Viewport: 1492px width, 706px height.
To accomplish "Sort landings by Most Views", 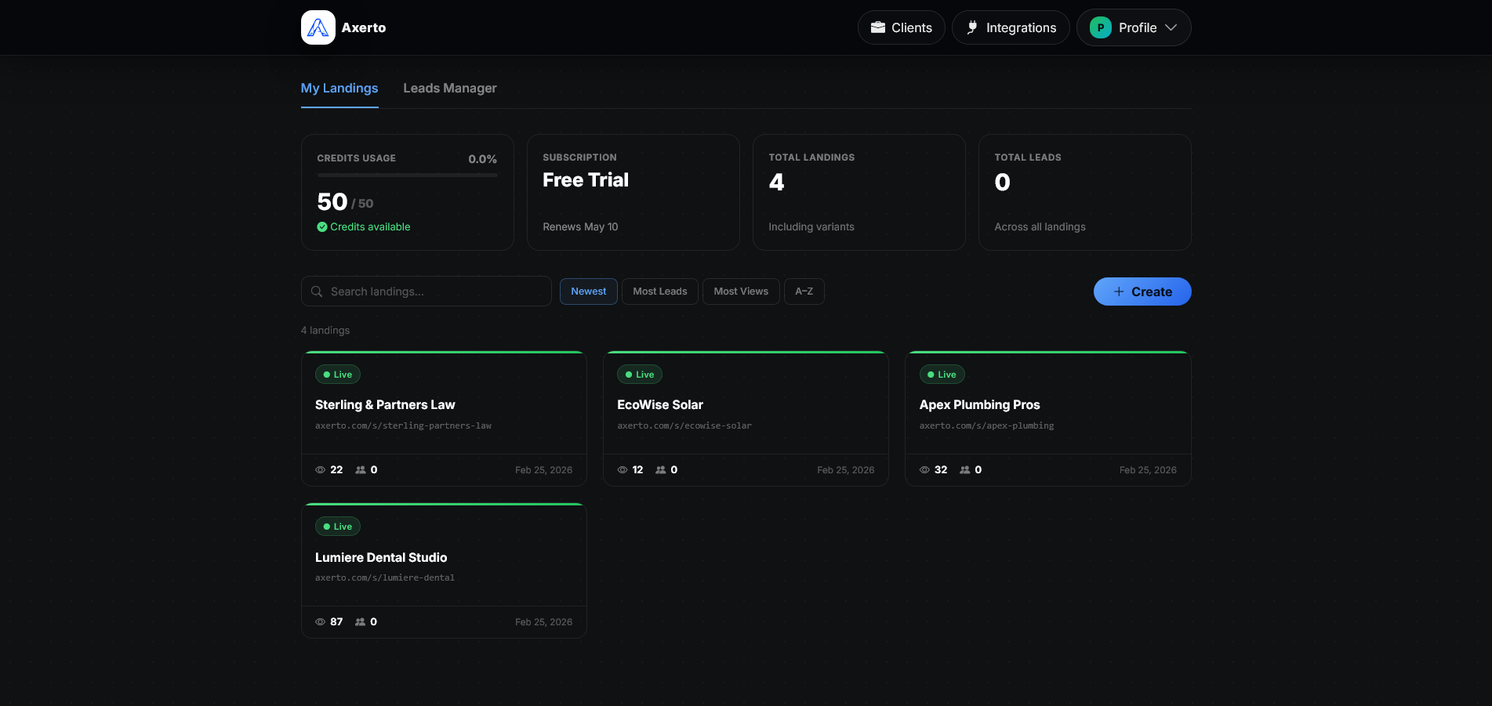I will 741,291.
